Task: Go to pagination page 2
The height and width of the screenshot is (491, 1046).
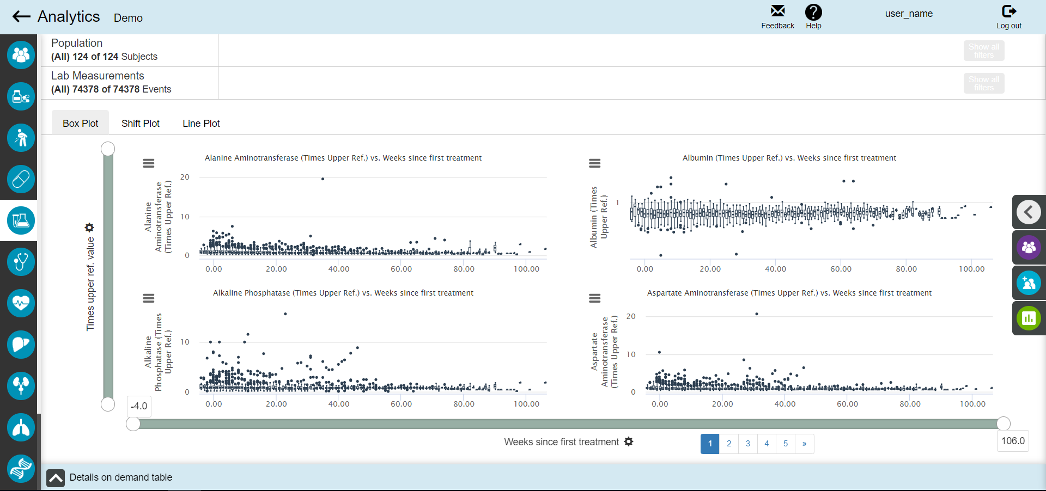Action: click(x=729, y=444)
